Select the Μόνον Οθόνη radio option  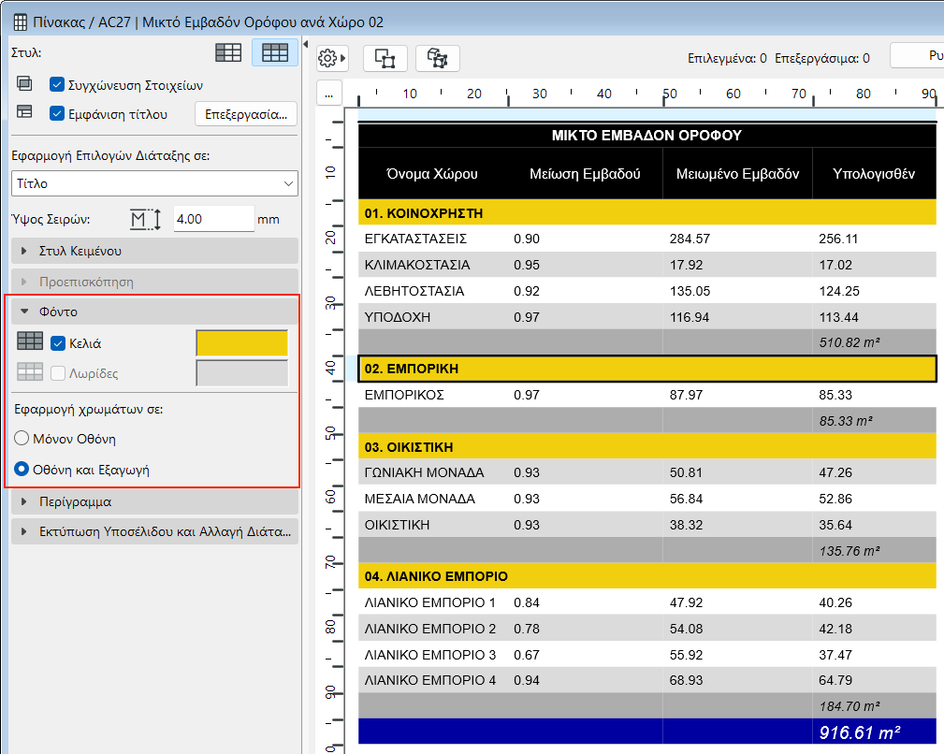pos(22,438)
